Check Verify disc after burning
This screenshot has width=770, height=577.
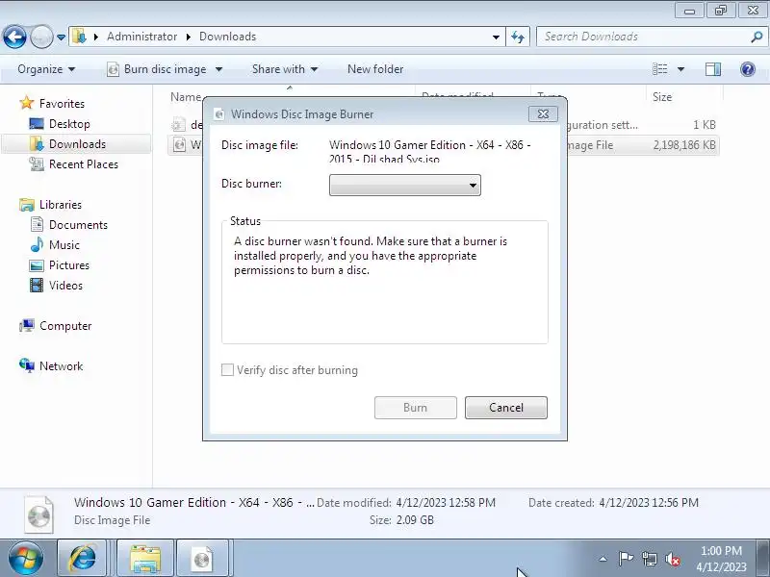tap(227, 370)
